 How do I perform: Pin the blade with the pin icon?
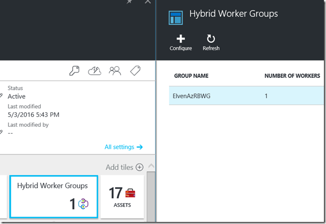click(x=130, y=2)
